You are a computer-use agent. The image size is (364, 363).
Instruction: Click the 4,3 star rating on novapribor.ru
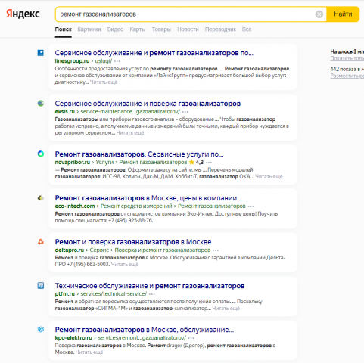click(x=196, y=162)
